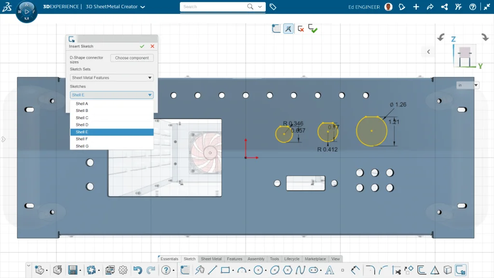Toggle the highlighted sketch view icon
The width and height of the screenshot is (494, 278).
coord(288,29)
